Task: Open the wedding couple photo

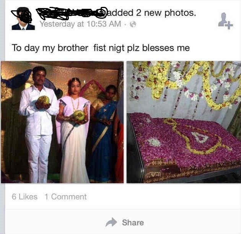Action: (62, 122)
